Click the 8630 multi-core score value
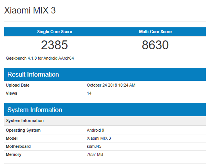This screenshot has width=211, height=164. (x=155, y=45)
